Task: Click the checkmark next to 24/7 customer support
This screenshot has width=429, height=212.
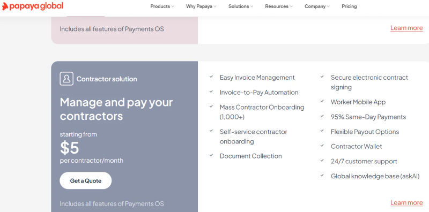Action: [322, 161]
